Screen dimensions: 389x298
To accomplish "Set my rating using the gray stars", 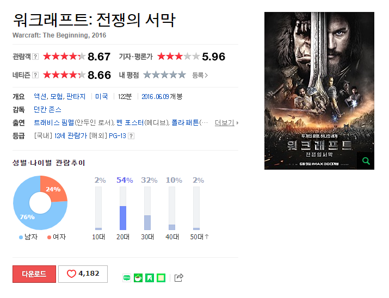I will [x=165, y=75].
